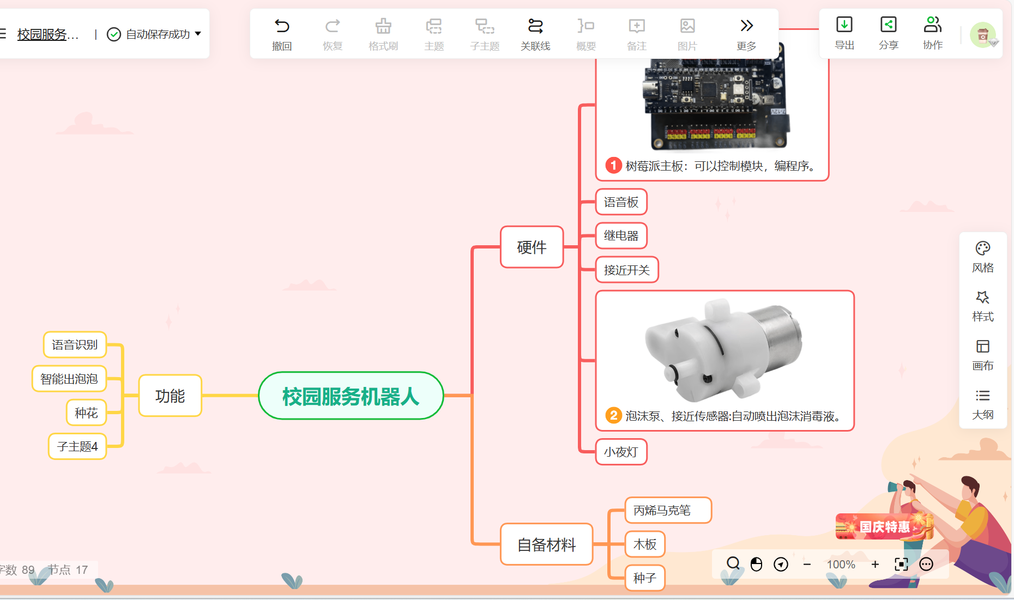Select the 种子 node
Viewport: 1014px width, 600px height.
point(645,578)
